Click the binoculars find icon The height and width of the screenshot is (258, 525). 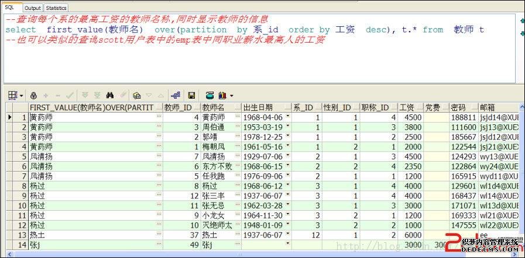109,95
